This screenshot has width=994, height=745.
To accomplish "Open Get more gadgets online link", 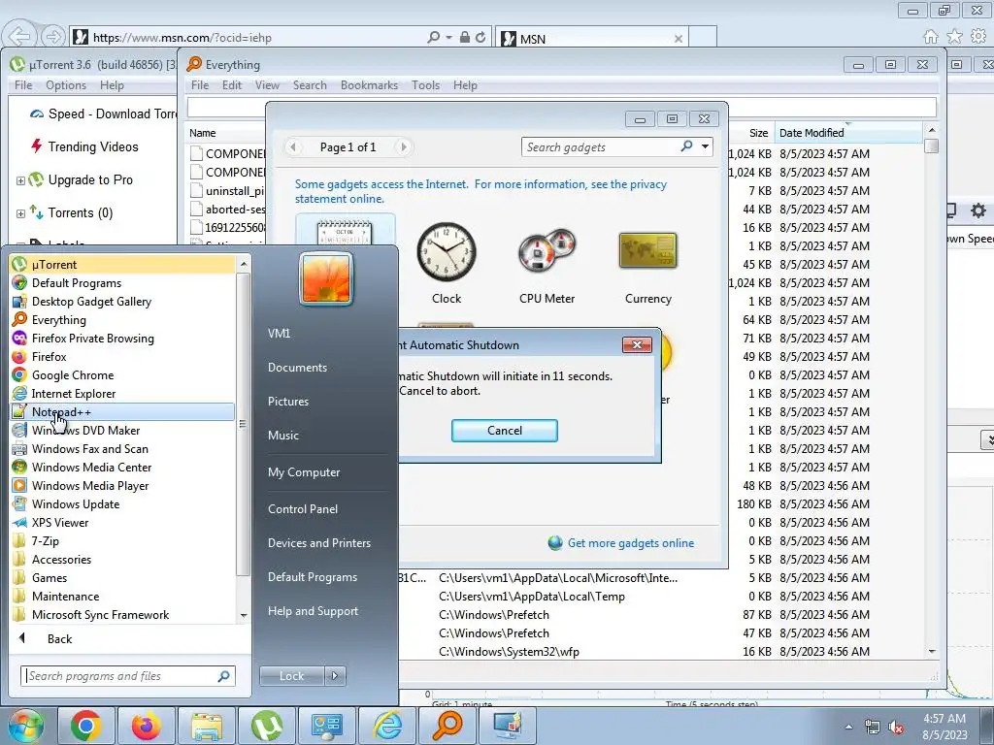I will [x=630, y=543].
